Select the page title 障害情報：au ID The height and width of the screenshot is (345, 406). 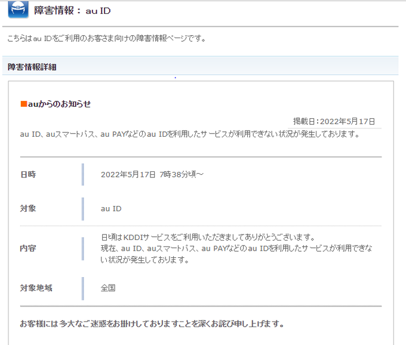(72, 11)
